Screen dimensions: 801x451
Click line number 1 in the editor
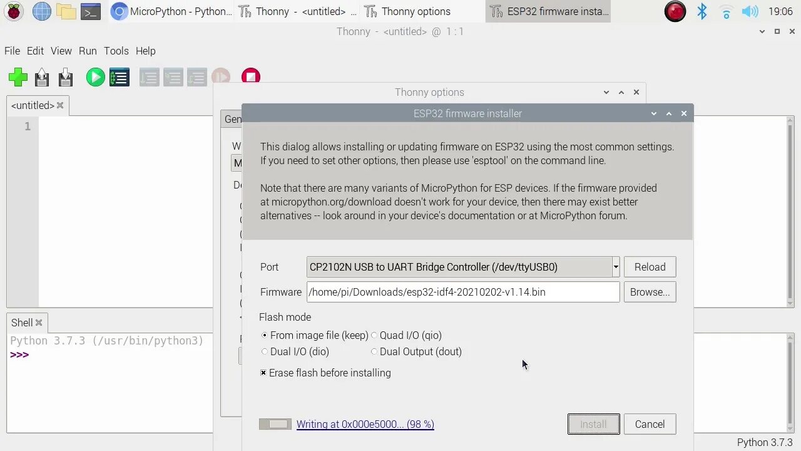[28, 127]
